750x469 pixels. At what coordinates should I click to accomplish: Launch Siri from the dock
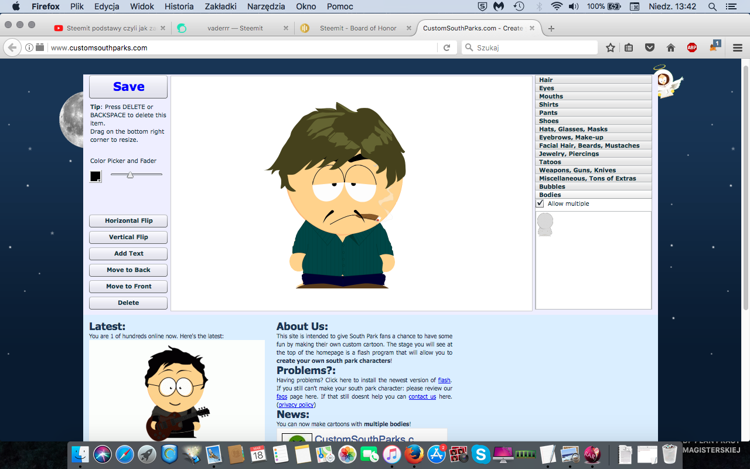coord(103,454)
